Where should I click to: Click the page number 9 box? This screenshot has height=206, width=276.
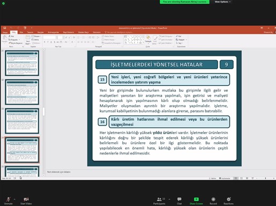[227, 64]
